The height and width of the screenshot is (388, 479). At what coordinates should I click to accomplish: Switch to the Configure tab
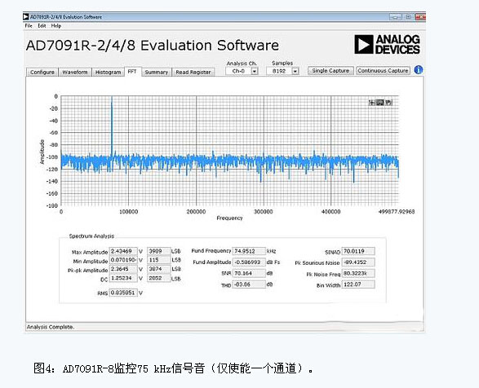point(42,72)
